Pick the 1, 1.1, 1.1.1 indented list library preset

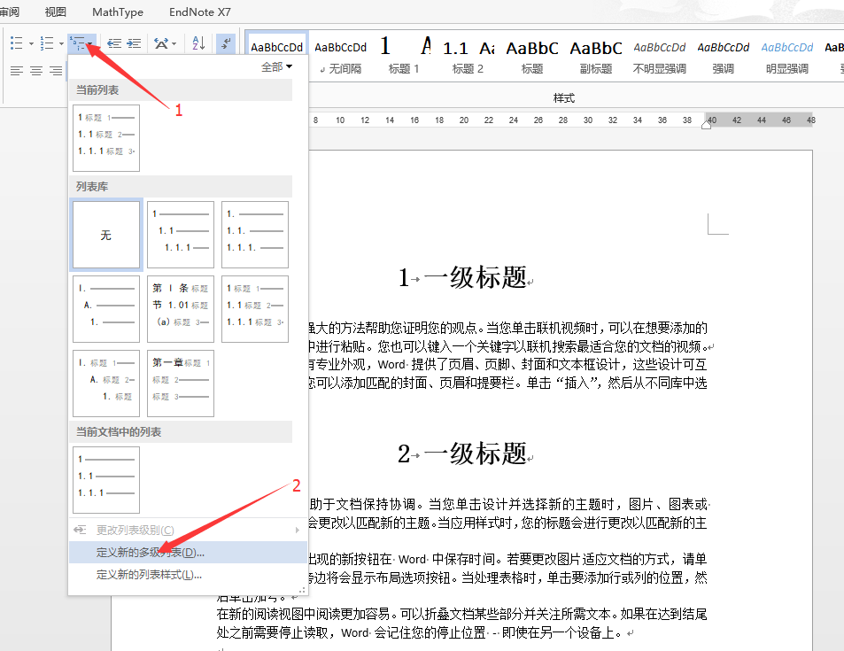tap(181, 235)
